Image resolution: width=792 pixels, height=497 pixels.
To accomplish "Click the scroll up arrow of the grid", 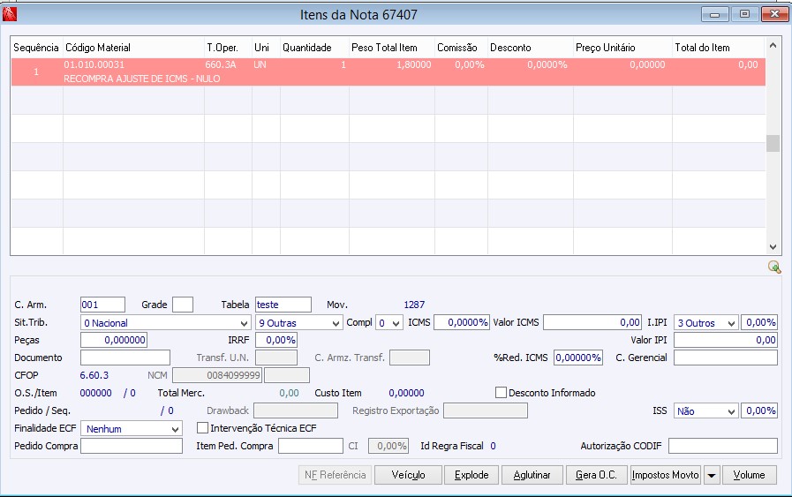I will pos(773,45).
